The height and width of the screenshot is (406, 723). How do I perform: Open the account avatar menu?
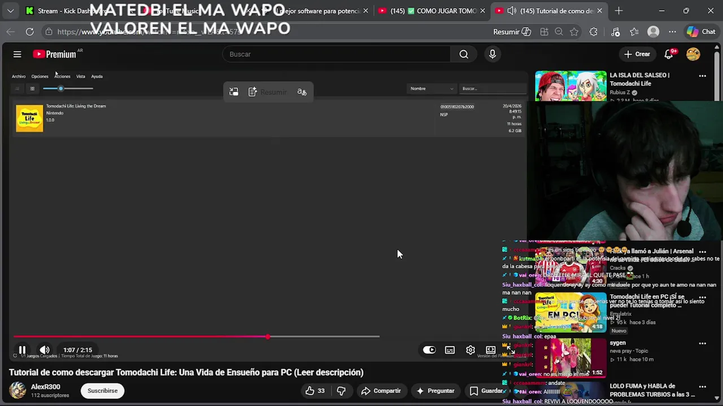pos(693,54)
